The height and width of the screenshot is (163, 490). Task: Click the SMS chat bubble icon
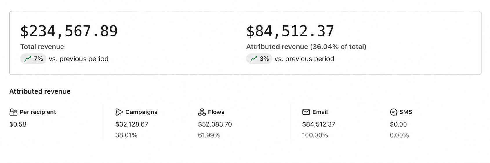tap(393, 112)
